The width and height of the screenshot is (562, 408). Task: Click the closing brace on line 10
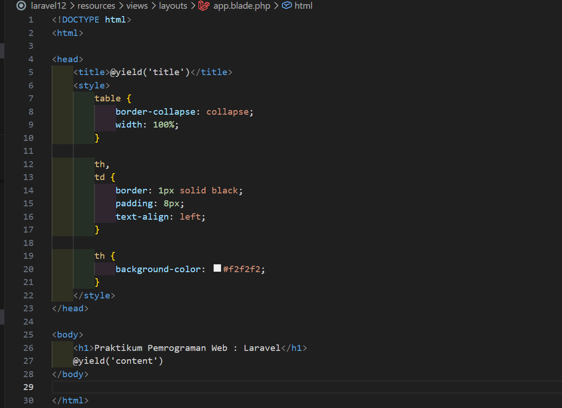coord(97,138)
